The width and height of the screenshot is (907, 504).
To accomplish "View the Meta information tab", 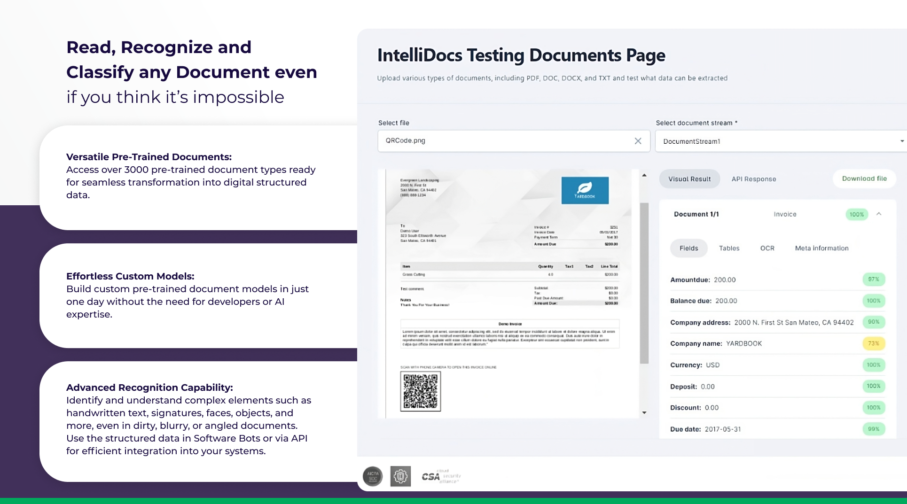I will point(821,248).
